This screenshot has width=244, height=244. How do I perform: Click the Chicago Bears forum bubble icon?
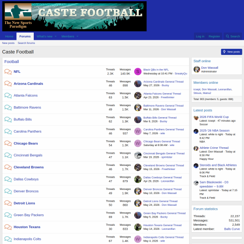tap(8, 143)
